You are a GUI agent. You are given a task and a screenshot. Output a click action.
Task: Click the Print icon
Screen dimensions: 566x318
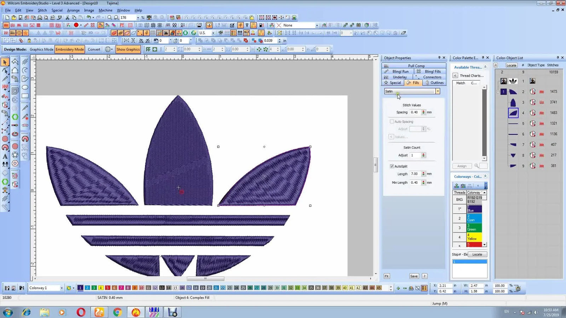tap(40, 17)
